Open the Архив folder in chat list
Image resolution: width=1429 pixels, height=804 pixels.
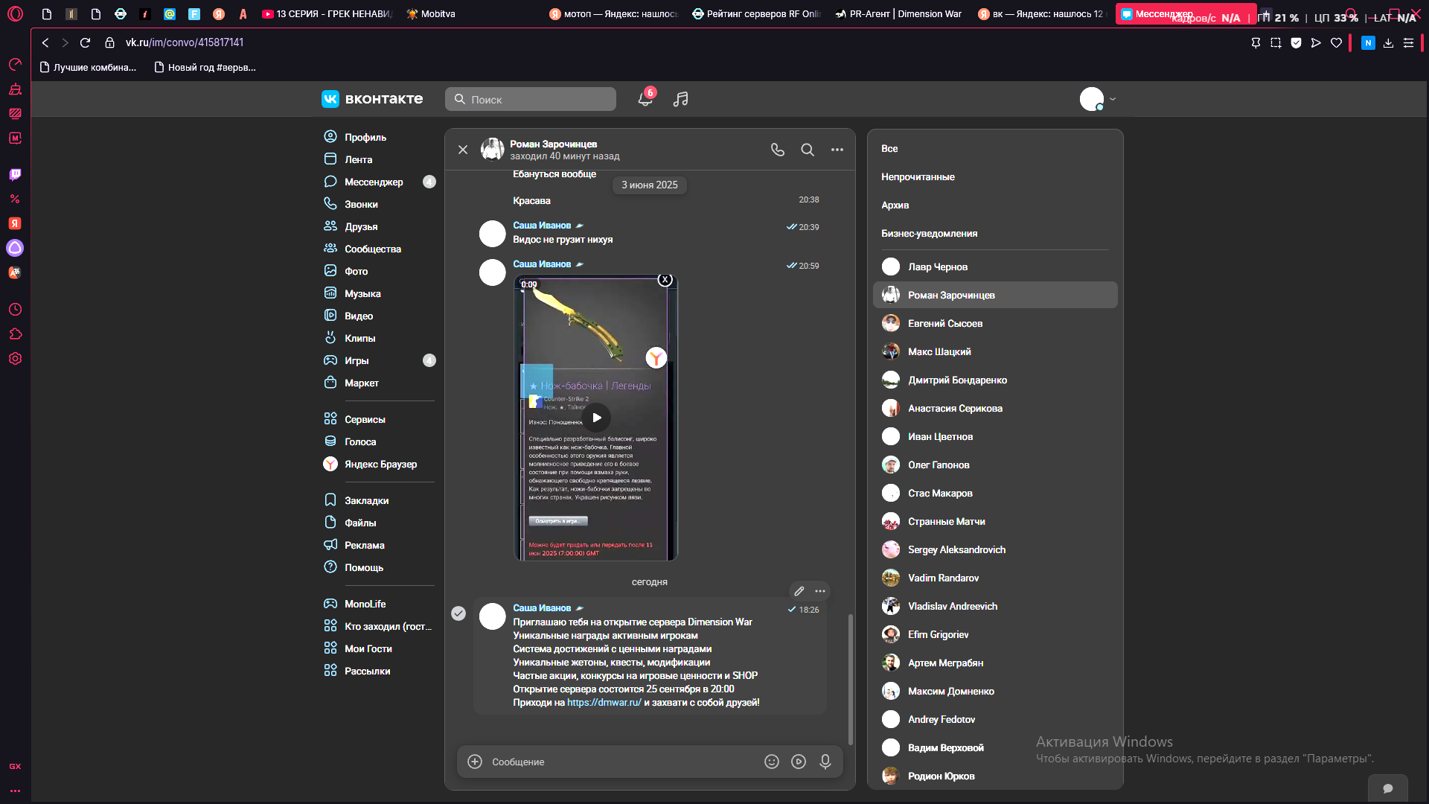[x=895, y=205]
